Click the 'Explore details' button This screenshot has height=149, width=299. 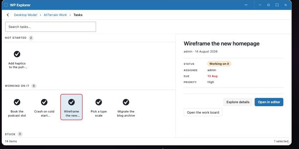238,102
